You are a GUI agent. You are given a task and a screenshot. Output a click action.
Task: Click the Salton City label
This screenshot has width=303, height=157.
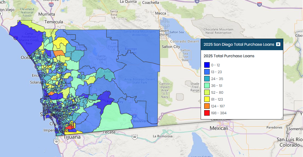[x=171, y=47]
